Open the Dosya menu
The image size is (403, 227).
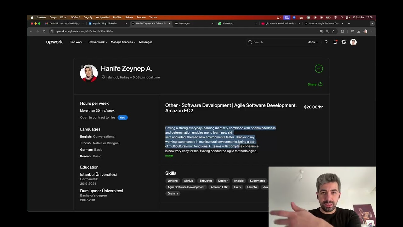(x=53, y=17)
